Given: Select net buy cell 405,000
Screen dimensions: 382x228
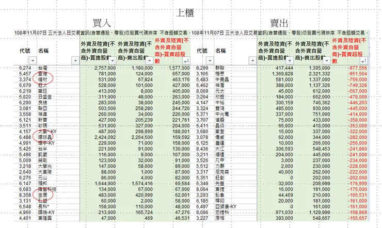Looking at the screenshot, I should 181,91.
